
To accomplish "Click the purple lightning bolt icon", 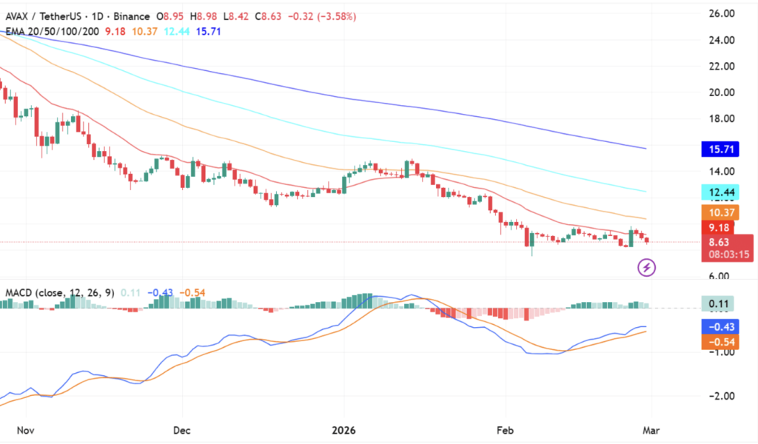I will 648,267.
